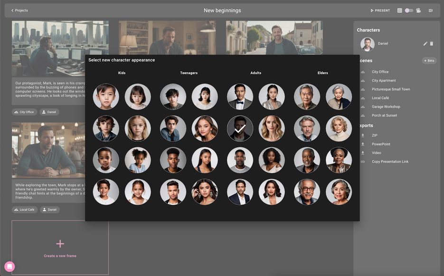Select the City Office scene icon
The image size is (444, 276).
tap(363, 71)
